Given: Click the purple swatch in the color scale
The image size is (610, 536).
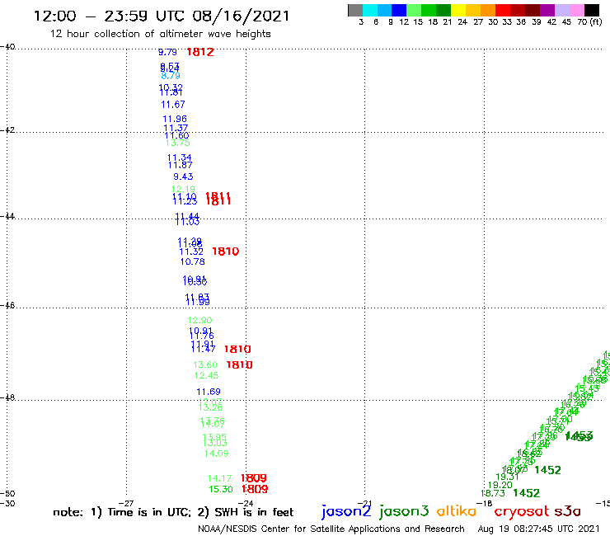Looking at the screenshot, I should click(547, 10).
